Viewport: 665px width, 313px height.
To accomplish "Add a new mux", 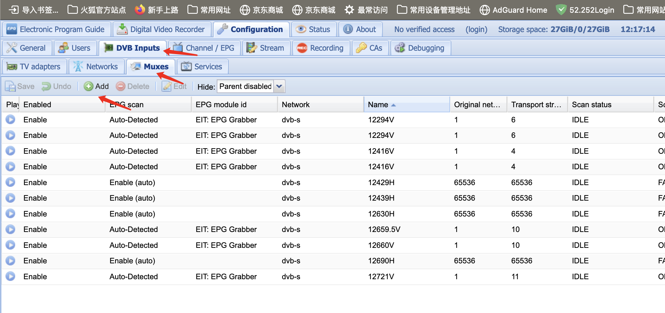I will (x=96, y=87).
